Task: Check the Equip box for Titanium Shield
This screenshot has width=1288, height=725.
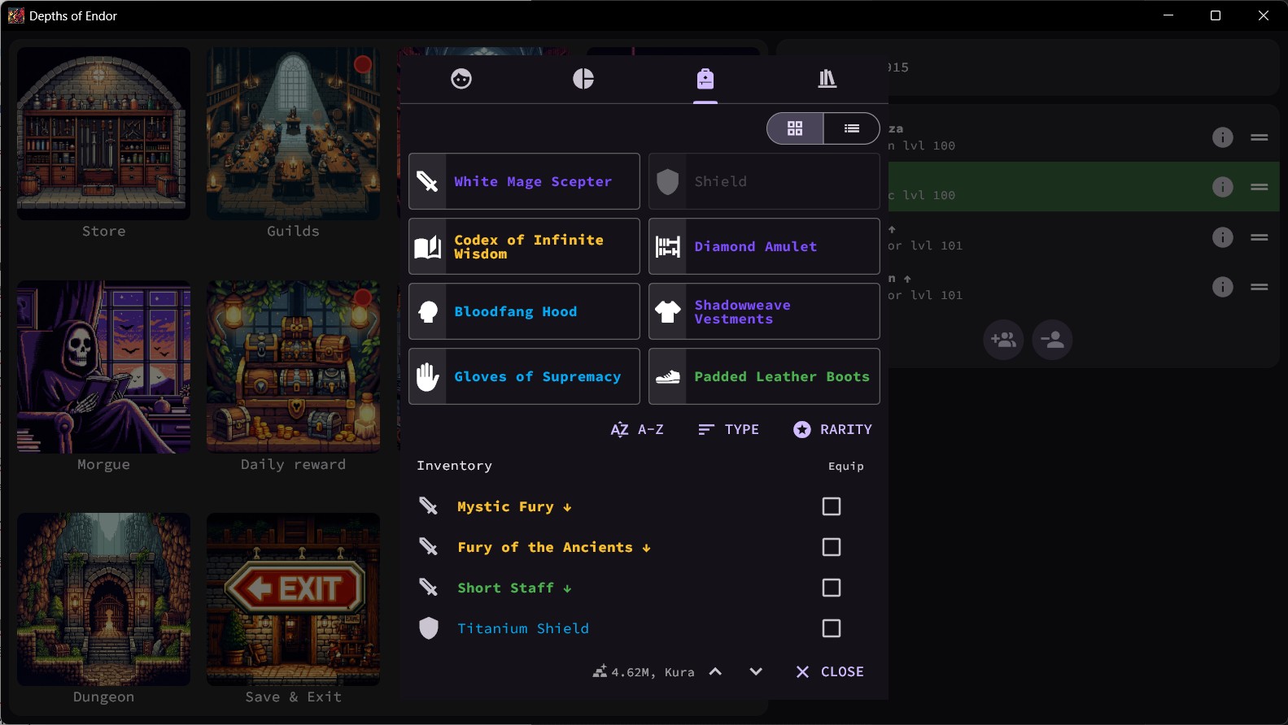Action: tap(832, 628)
